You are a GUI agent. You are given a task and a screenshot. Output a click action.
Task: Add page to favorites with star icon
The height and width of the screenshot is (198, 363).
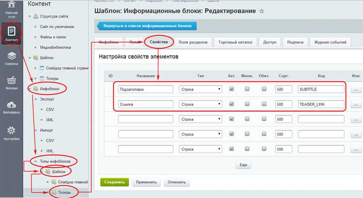(x=261, y=11)
